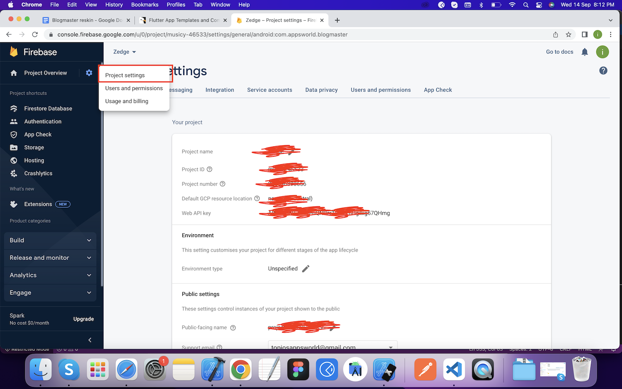Switch to the Data privacy tab
622x389 pixels.
point(321,90)
